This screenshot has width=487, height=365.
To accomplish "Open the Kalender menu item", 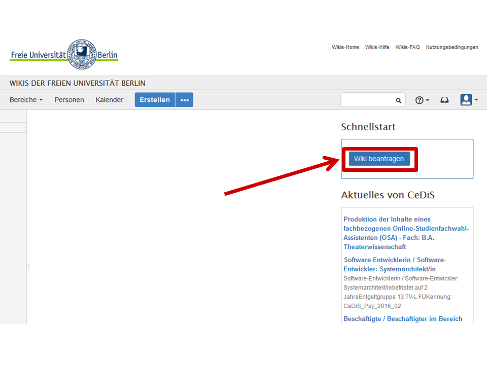I will [x=110, y=100].
